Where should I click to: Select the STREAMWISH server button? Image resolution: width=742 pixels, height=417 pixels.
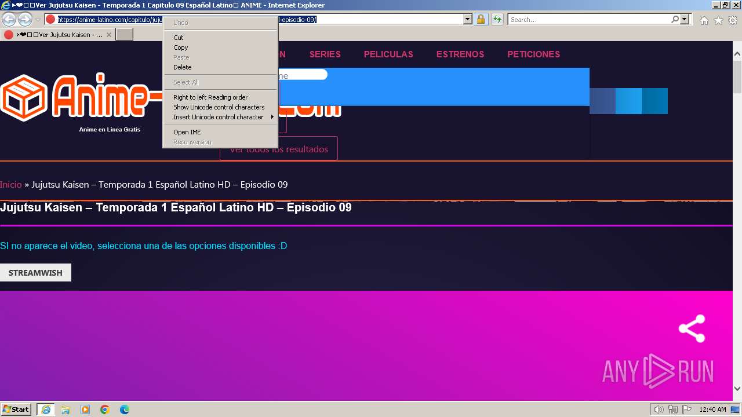(35, 273)
